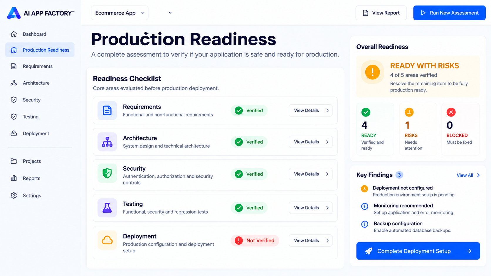
Task: Click the 'READY WITH RISKS' status heading
Action: [x=424, y=66]
